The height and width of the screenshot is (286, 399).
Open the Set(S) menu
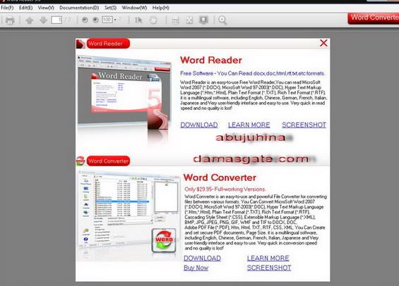click(110, 8)
